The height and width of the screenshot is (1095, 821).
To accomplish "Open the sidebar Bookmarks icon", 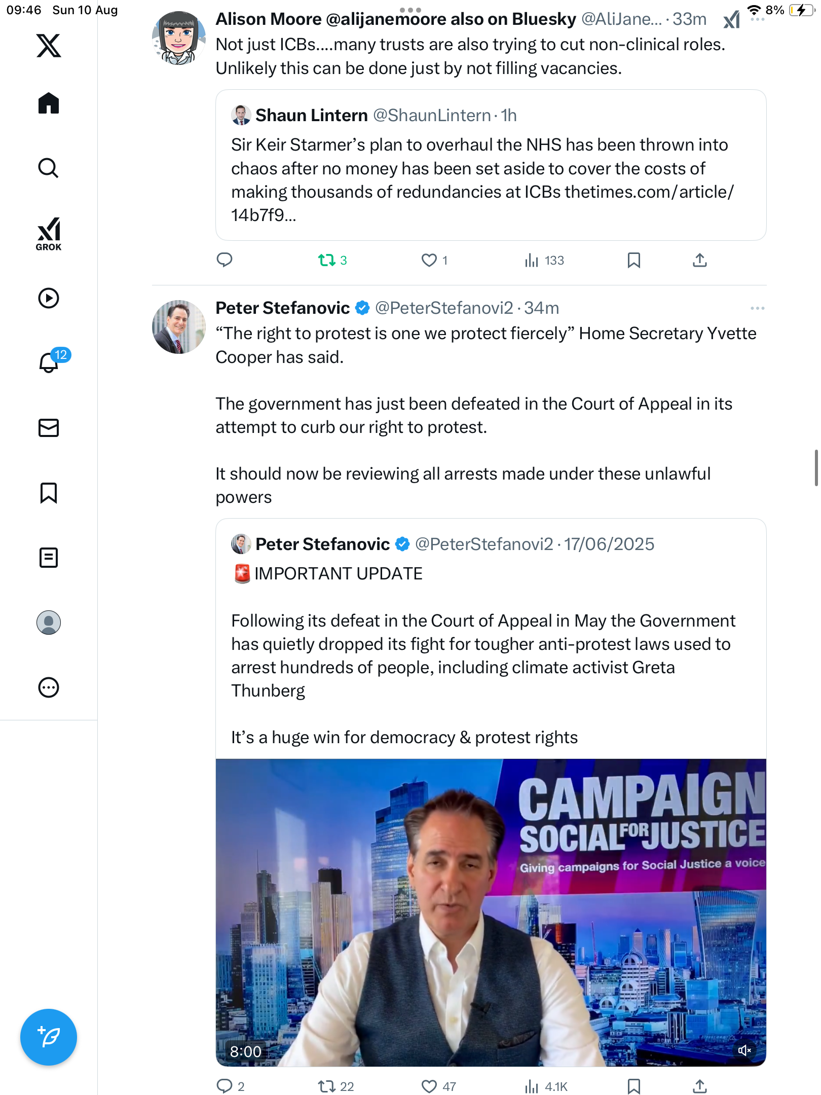I will tap(49, 493).
